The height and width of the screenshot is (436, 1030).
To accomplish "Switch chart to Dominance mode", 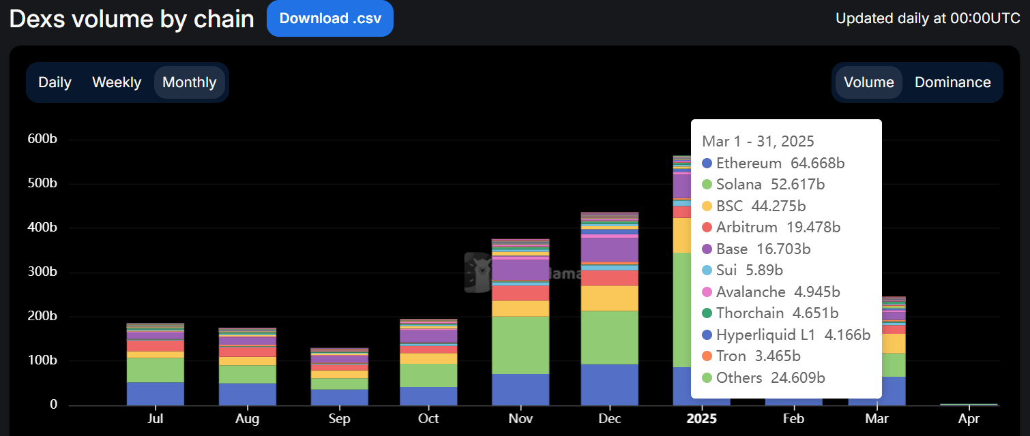I will coord(953,82).
